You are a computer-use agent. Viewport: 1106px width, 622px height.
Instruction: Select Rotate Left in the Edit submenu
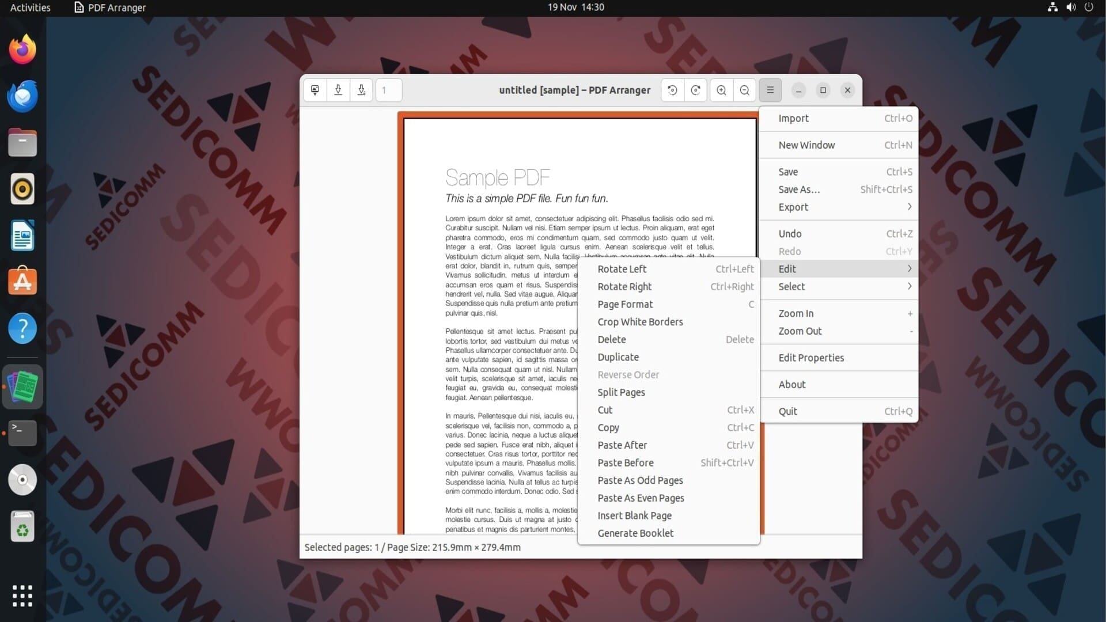pyautogui.click(x=669, y=269)
